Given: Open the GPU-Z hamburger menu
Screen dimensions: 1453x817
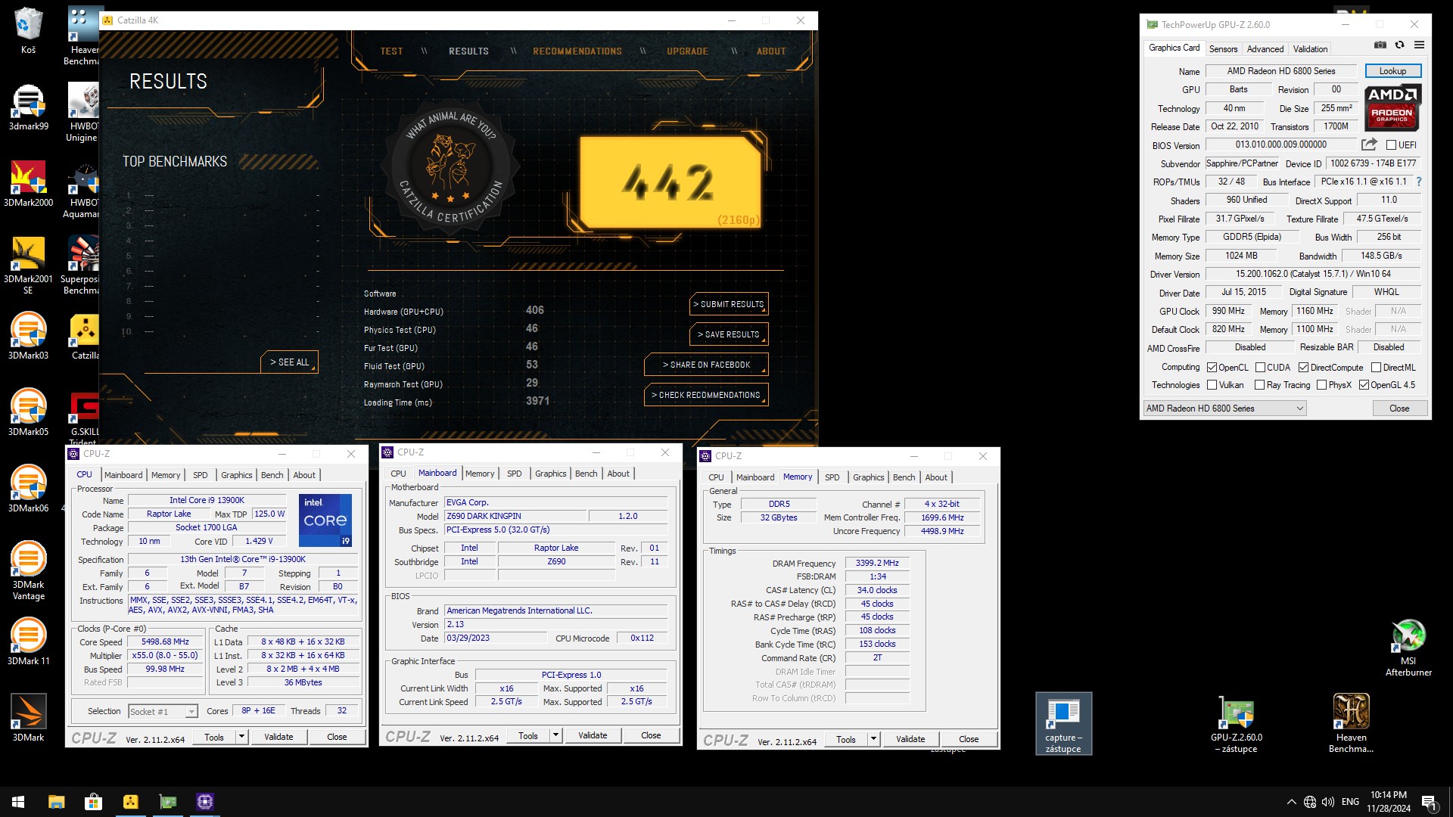Looking at the screenshot, I should (1419, 45).
